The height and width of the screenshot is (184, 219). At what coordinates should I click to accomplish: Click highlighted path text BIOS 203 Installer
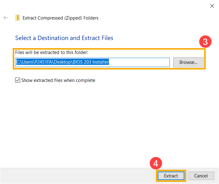91,62
